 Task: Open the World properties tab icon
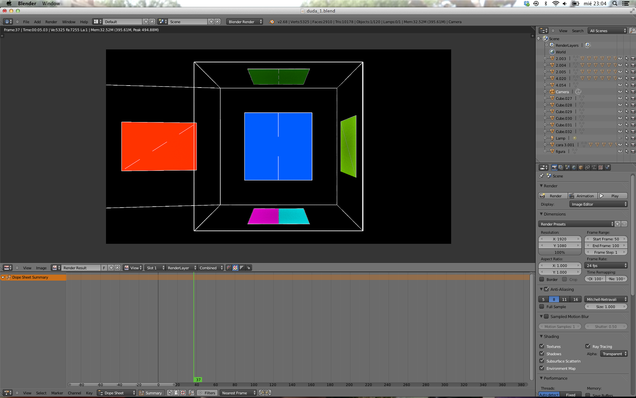pos(574,167)
